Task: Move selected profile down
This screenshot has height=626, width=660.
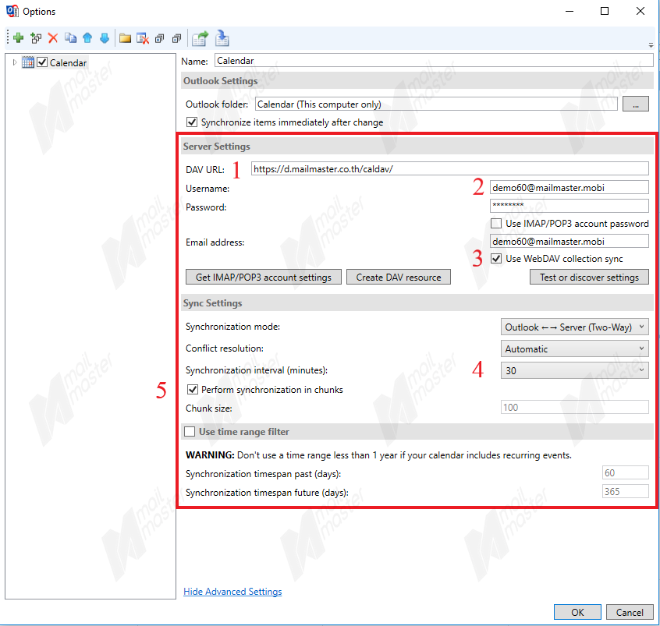Action: point(105,38)
